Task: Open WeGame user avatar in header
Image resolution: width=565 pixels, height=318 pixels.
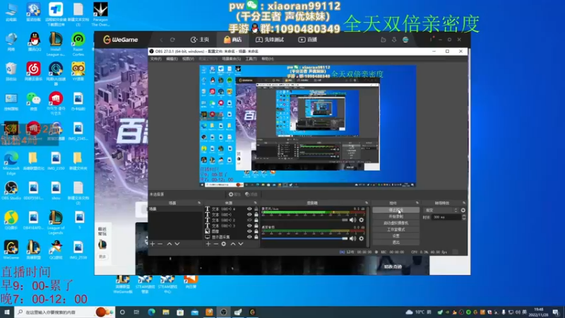Action: pos(405,40)
